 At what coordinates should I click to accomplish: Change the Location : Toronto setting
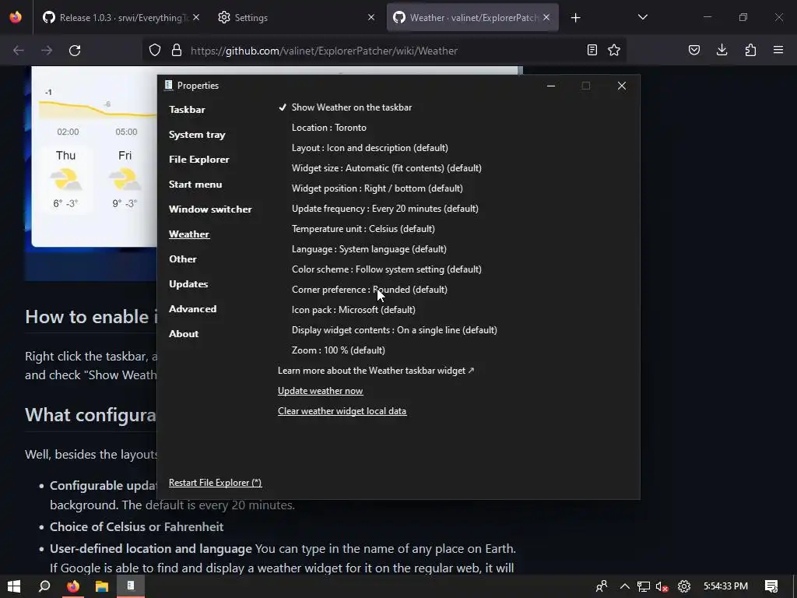329,128
